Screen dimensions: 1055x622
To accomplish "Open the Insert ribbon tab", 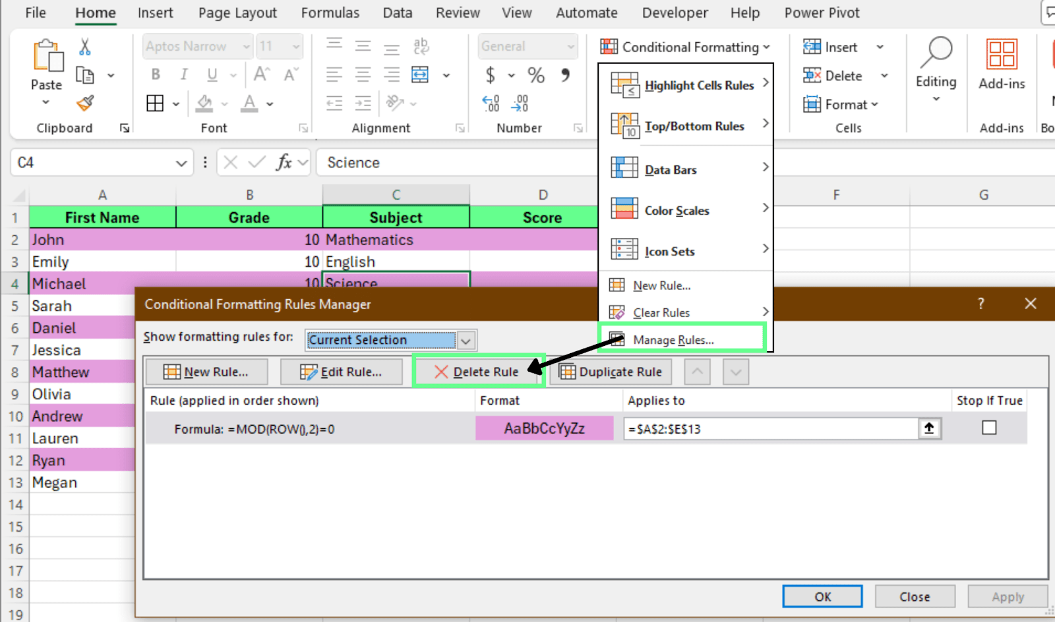I will 155,13.
